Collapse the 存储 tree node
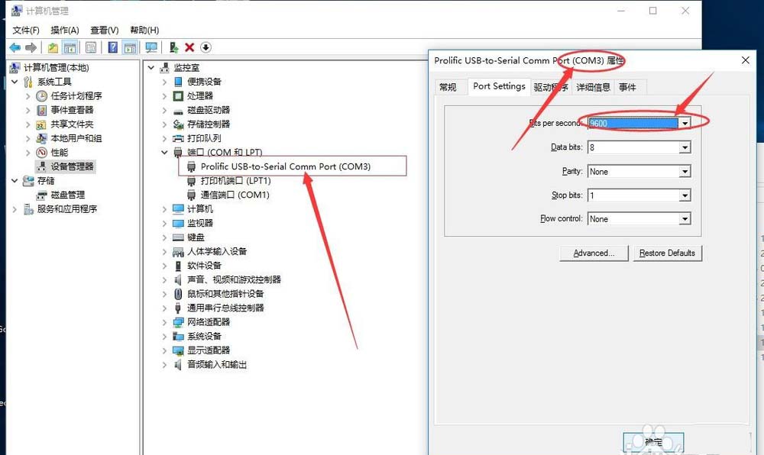The width and height of the screenshot is (764, 455). (x=15, y=180)
